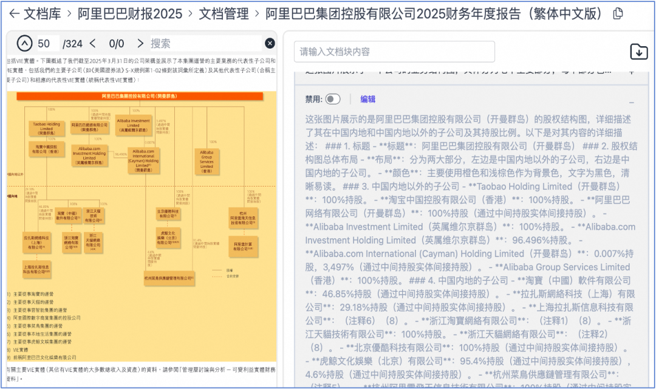Image resolution: width=656 pixels, height=389 pixels.
Task: Collapse the chunk with the minus icon
Action: [631, 103]
